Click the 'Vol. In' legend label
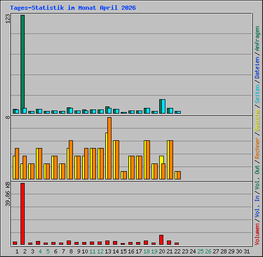Image resolution: width=263 pixels, height=257 pixels. click(257, 207)
